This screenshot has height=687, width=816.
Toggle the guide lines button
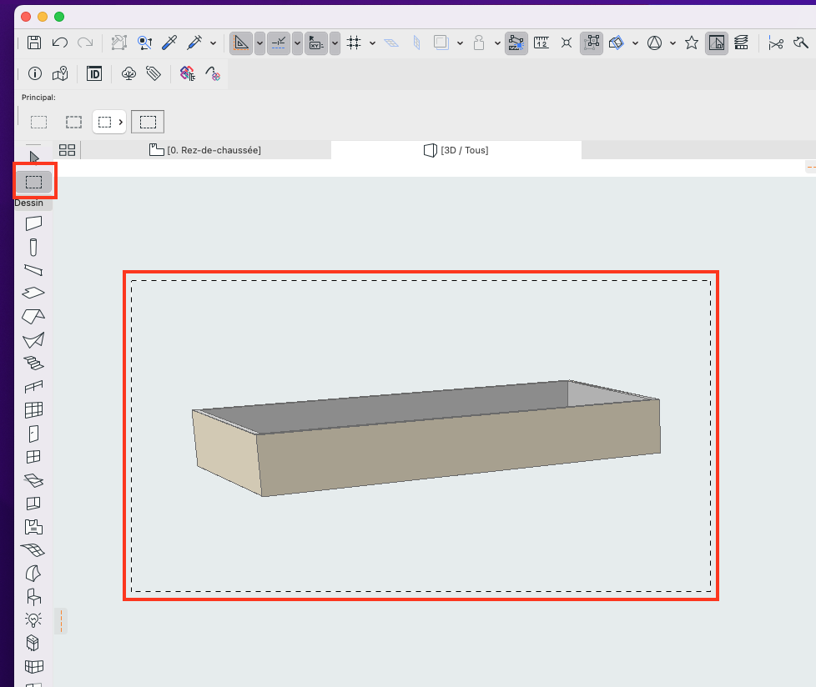279,43
